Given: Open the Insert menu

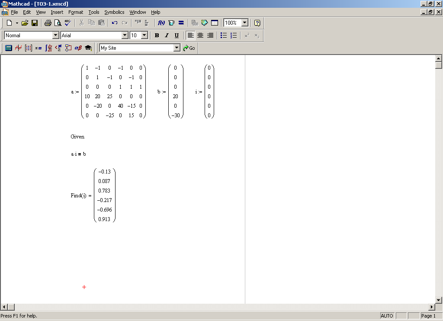Looking at the screenshot, I should click(x=57, y=12).
